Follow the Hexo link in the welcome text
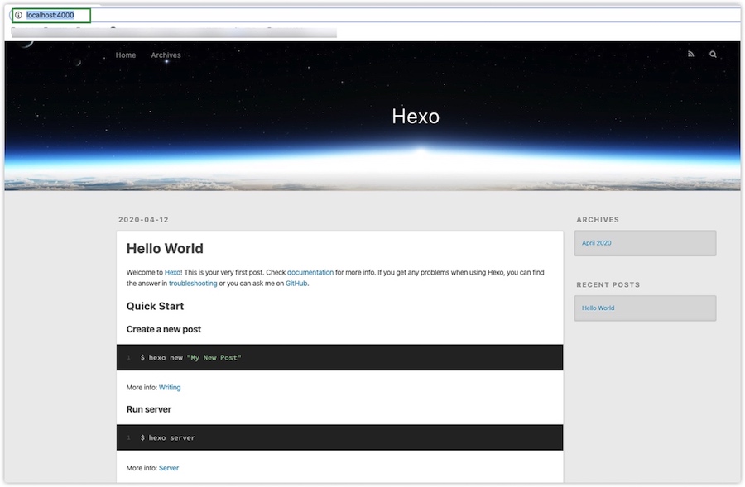This screenshot has height=487, width=745. (x=172, y=273)
